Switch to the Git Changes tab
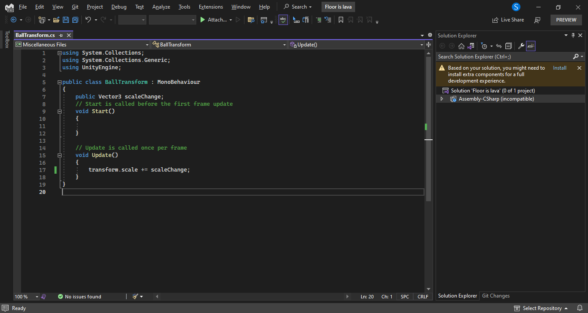Viewport: 588px width, 313px height. click(x=495, y=296)
